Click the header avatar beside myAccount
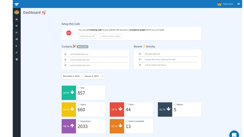 click(x=219, y=4)
